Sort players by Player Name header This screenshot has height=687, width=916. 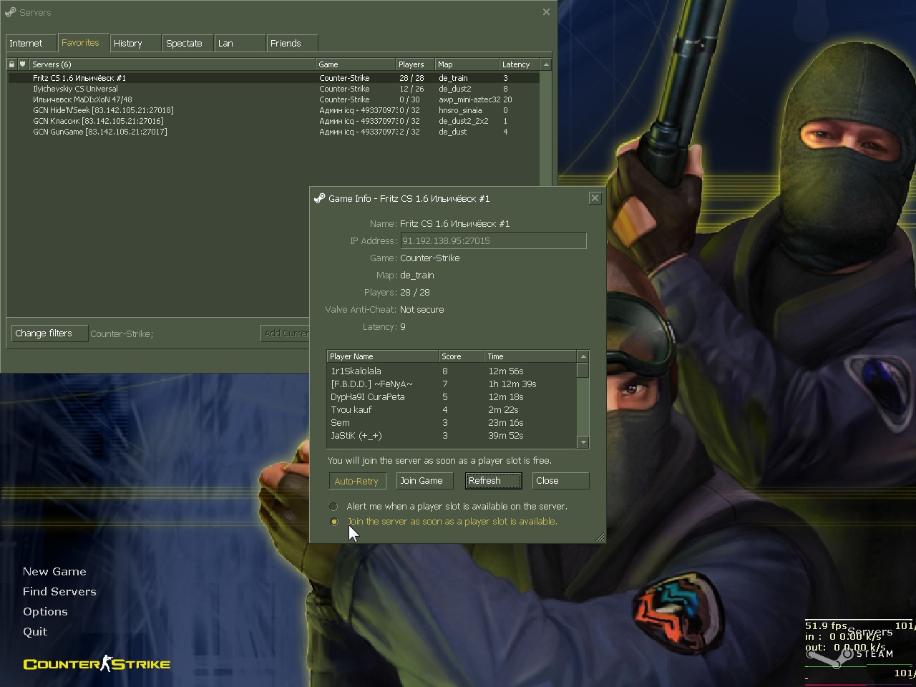tap(383, 356)
